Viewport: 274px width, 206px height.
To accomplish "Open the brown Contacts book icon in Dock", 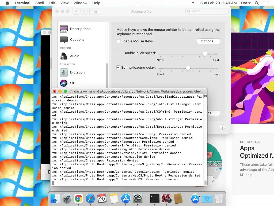I will click(x=178, y=199).
